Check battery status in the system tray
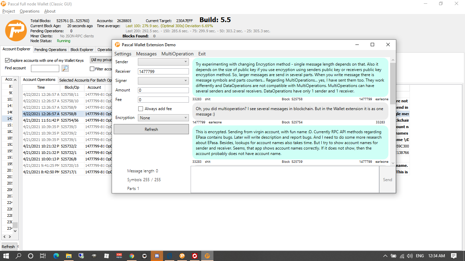Viewport: 465px width, 261px height. pos(394,256)
